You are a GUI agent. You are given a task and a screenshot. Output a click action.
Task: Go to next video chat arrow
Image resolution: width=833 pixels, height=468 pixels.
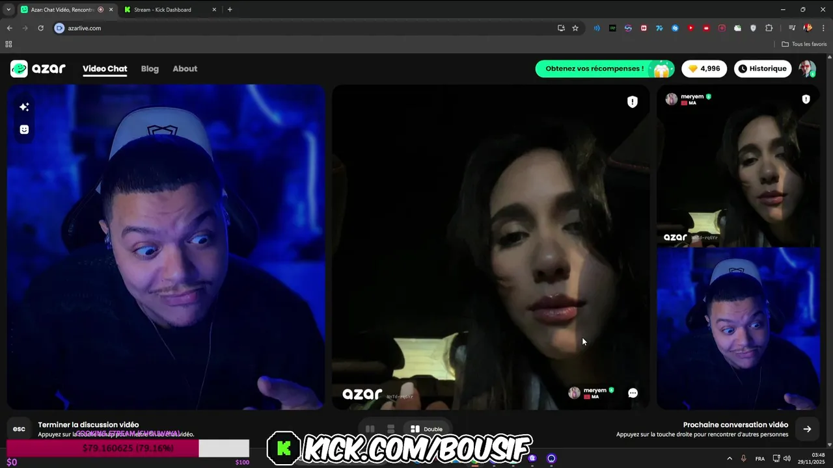(807, 429)
